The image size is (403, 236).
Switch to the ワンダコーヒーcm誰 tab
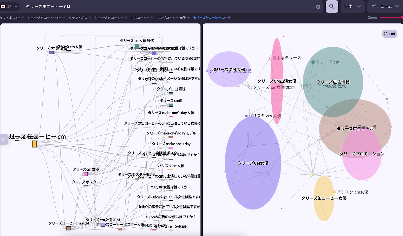tap(171, 18)
